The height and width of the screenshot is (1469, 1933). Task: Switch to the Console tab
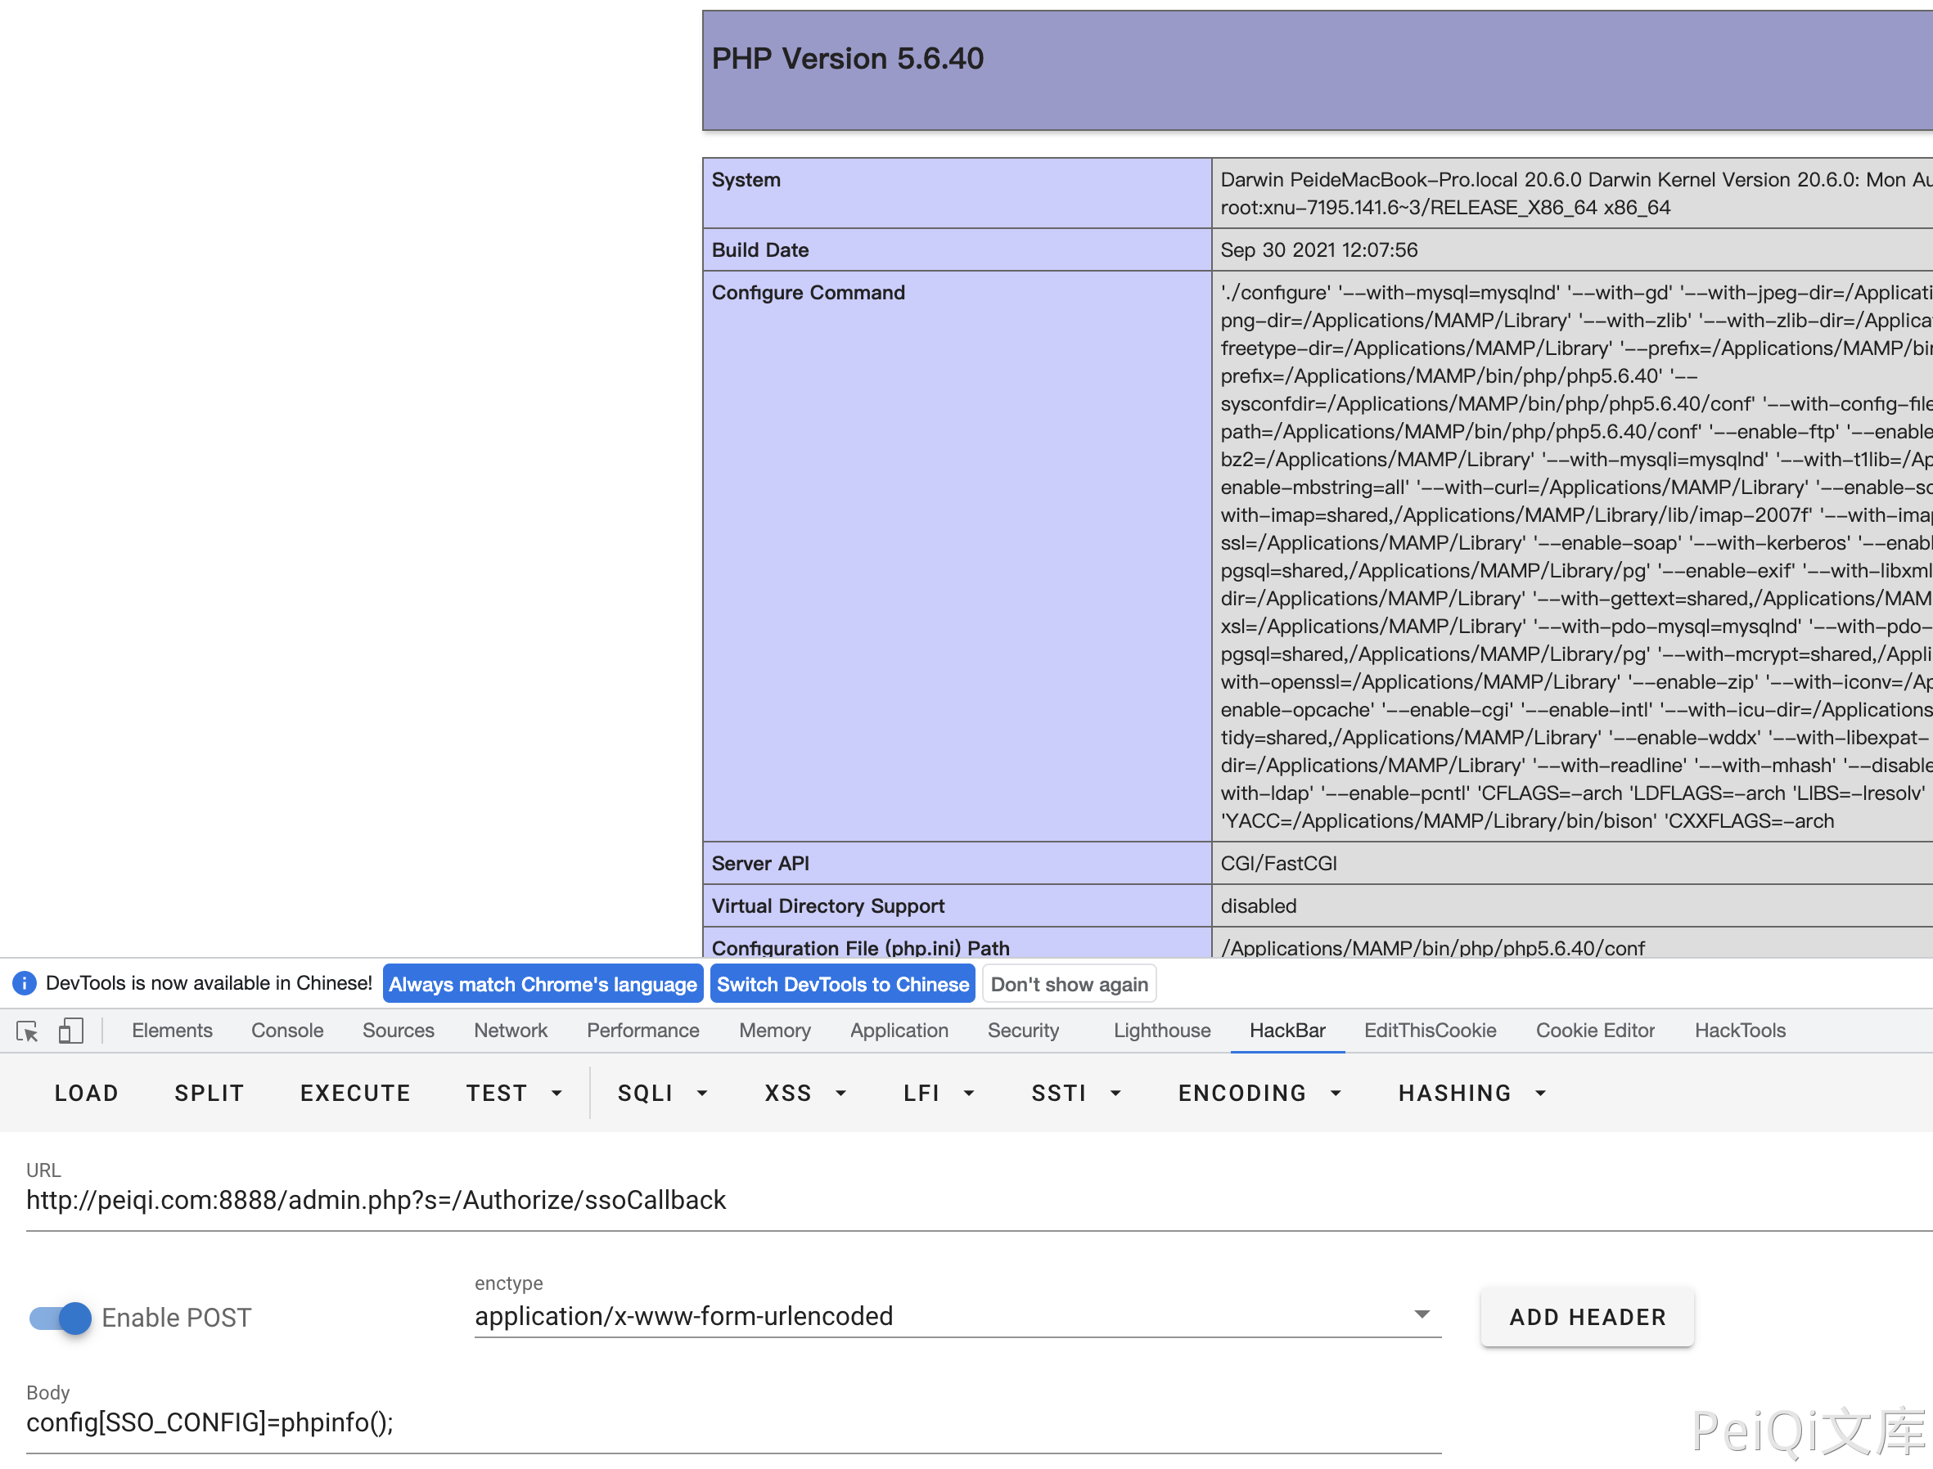(287, 1031)
